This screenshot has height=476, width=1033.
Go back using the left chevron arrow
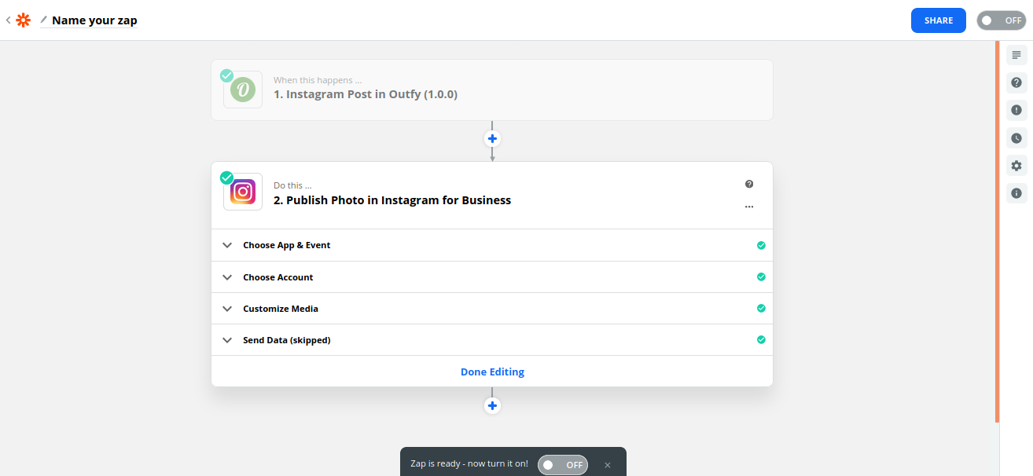click(8, 20)
